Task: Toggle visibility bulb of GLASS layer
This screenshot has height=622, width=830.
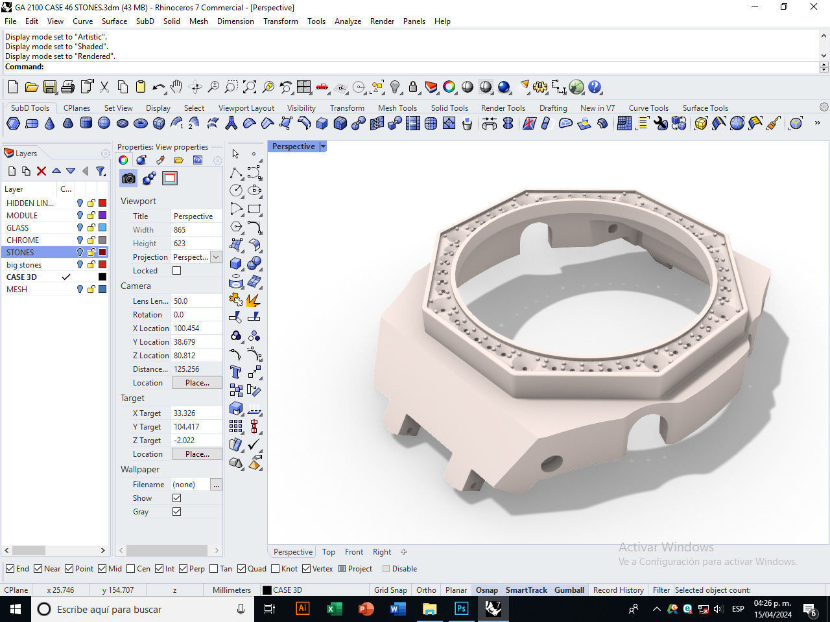Action: (x=80, y=228)
